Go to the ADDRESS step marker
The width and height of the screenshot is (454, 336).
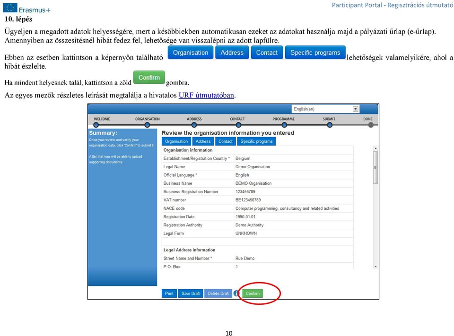194,125
